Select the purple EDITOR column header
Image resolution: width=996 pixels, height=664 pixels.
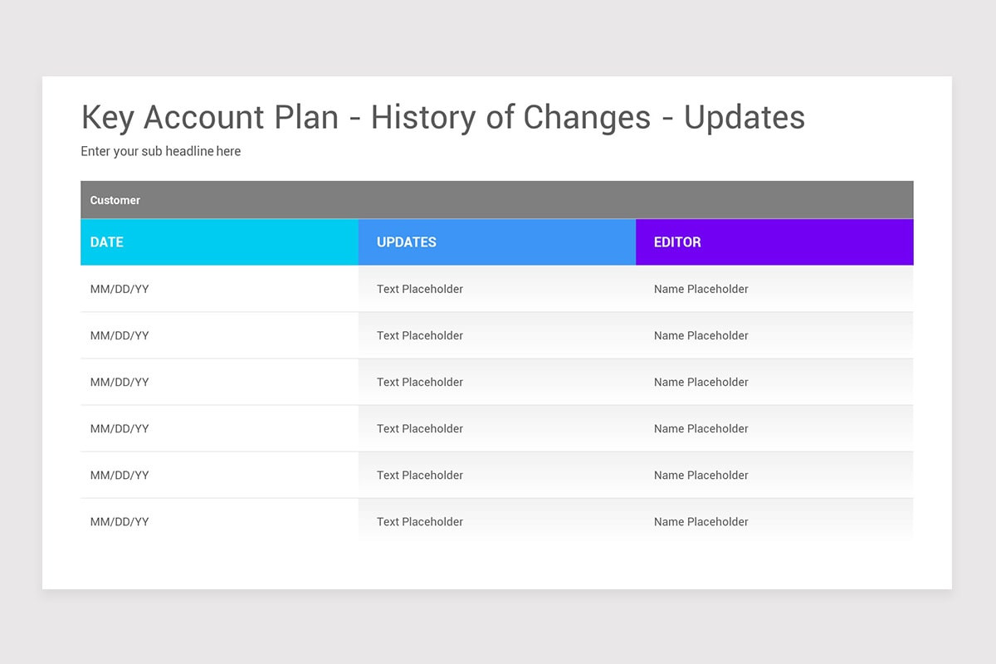click(774, 242)
